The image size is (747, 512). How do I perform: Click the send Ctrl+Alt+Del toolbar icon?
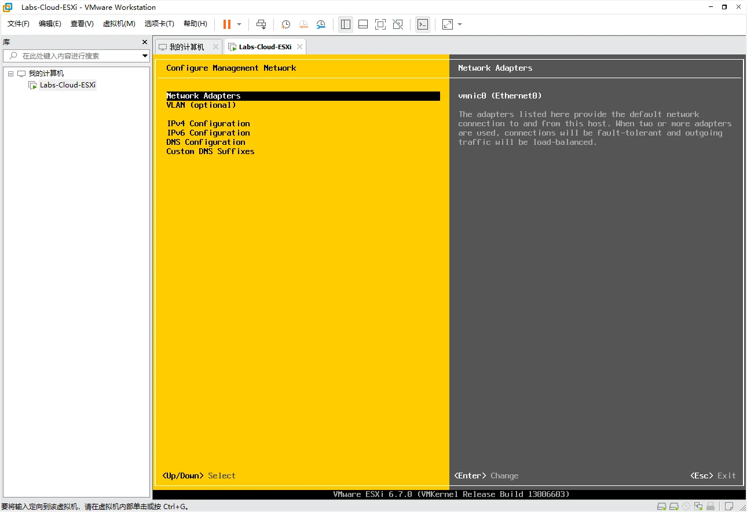261,24
